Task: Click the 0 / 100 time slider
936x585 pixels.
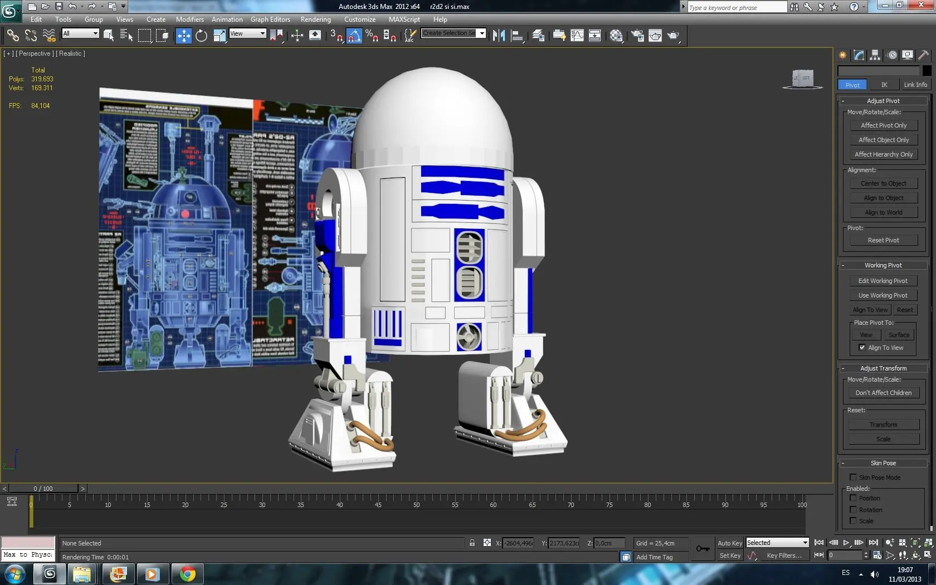Action: [43, 489]
